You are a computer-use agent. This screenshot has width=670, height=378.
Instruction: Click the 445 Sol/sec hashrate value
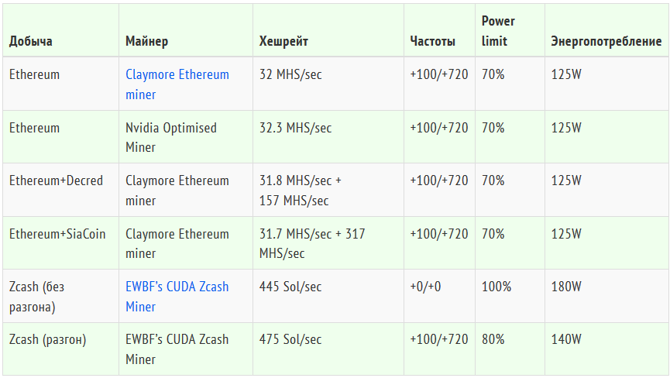pyautogui.click(x=290, y=287)
